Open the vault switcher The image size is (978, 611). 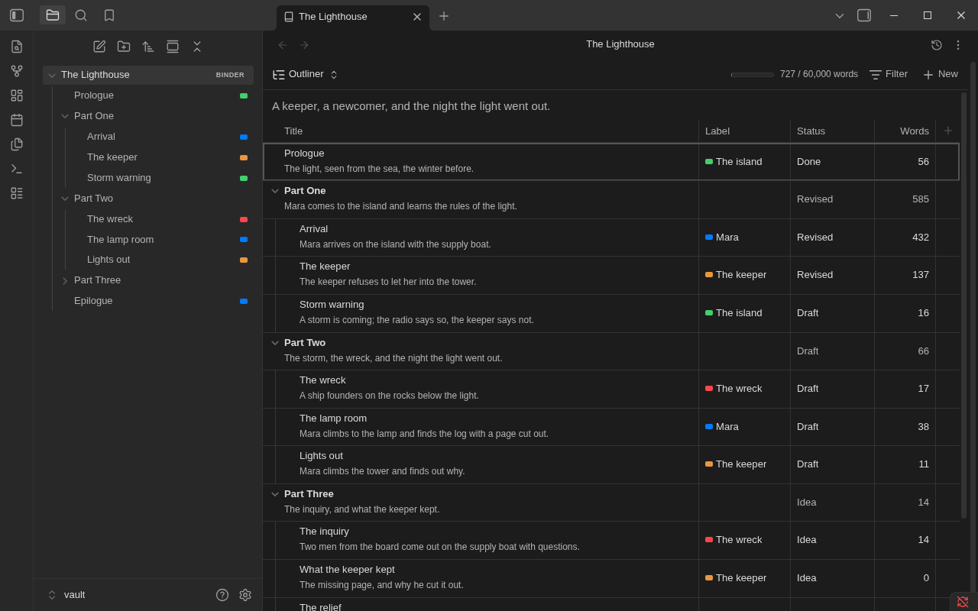click(x=66, y=595)
